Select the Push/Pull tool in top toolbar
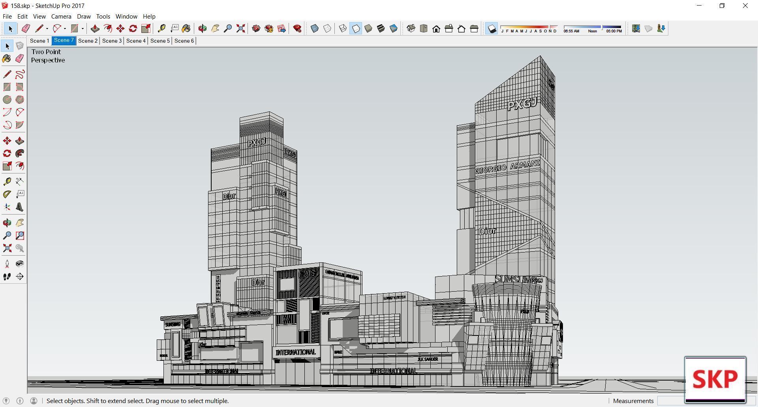The height and width of the screenshot is (407, 758). click(95, 28)
